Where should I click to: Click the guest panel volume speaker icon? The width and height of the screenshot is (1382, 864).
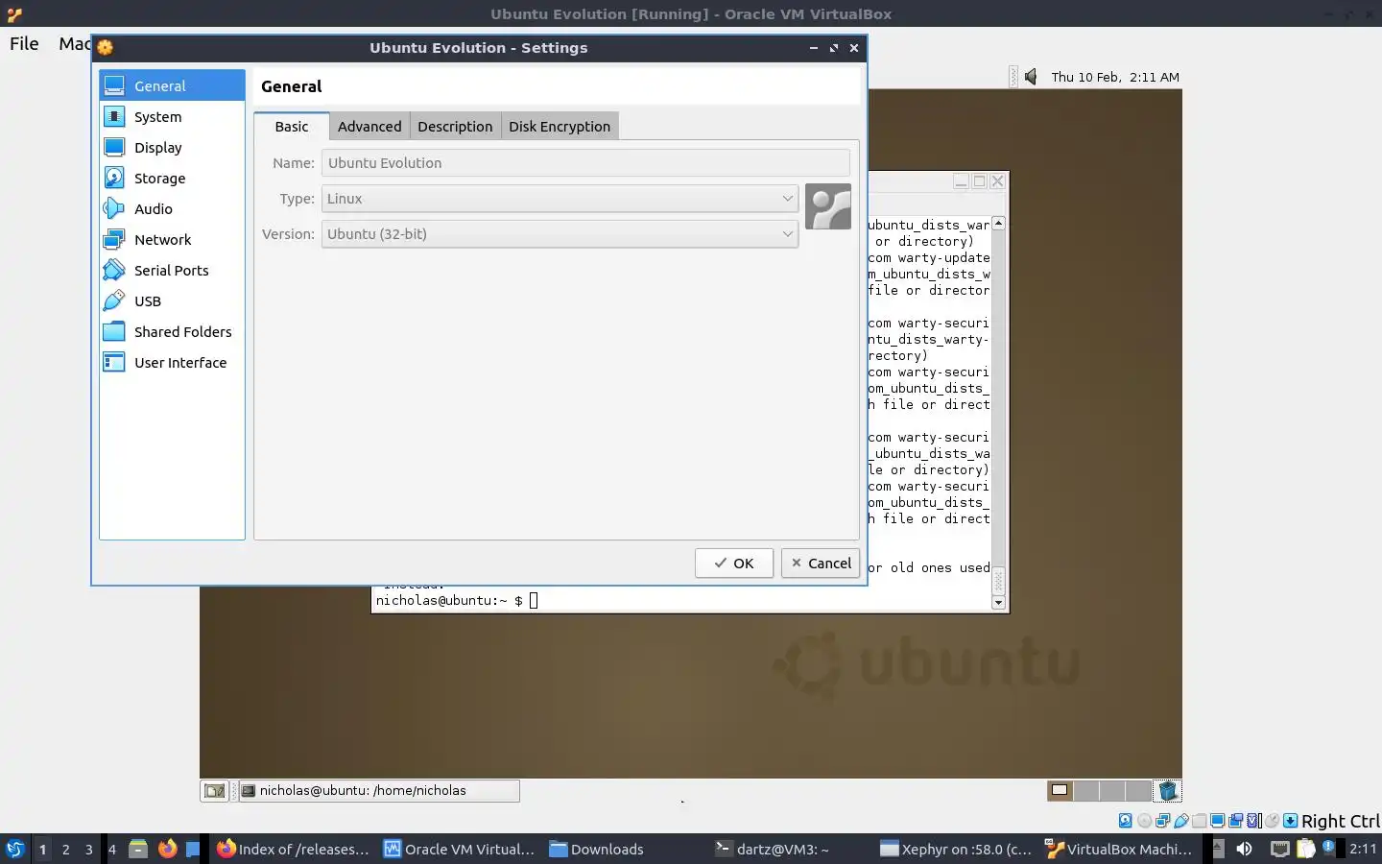coord(1031,77)
